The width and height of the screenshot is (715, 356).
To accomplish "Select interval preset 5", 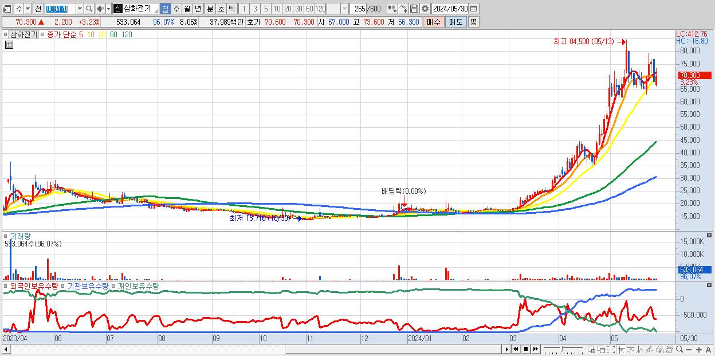I will point(266,9).
